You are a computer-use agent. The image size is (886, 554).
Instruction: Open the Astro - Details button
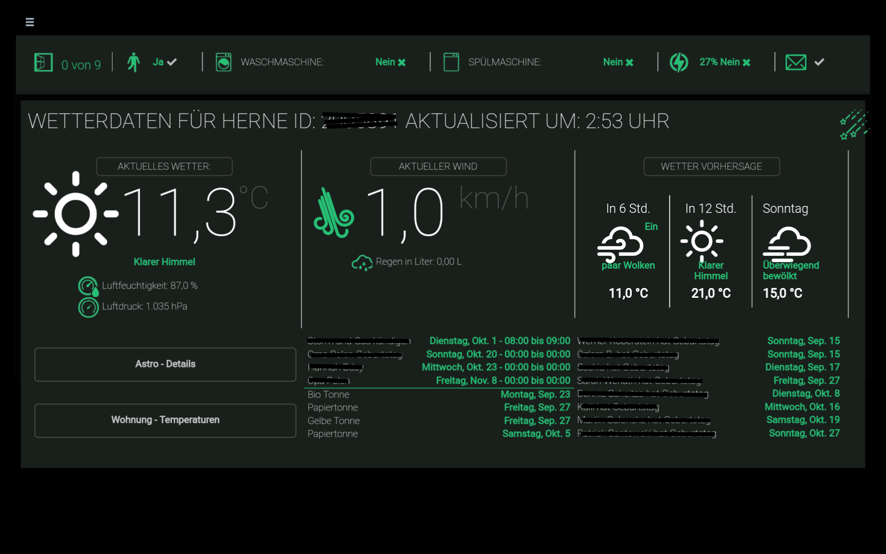pos(165,364)
